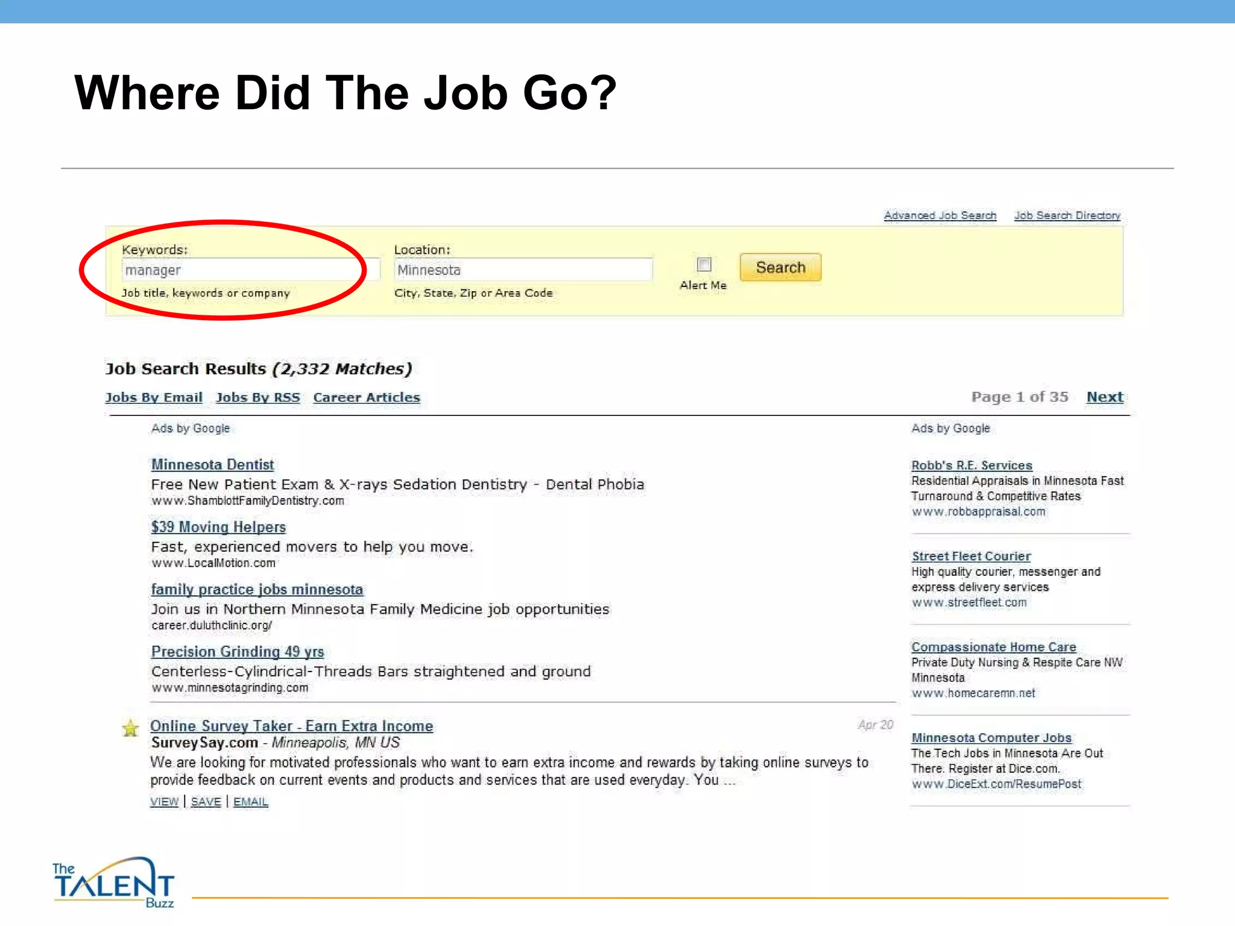Open the Advanced Job Search link
This screenshot has height=926, width=1235.
click(940, 215)
